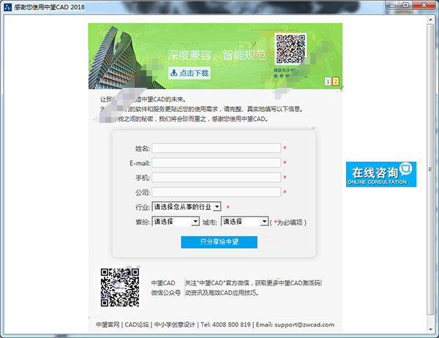Open the 中望官网 footer link
439x338 pixels.
click(x=108, y=325)
